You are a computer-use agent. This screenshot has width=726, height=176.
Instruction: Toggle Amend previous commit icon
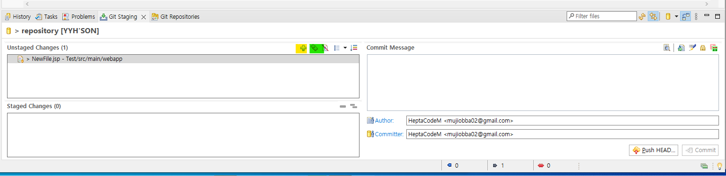(681, 48)
